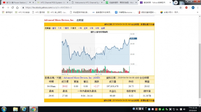Show the 一年 chart range
The height and width of the screenshot is (112, 201).
click(80, 28)
